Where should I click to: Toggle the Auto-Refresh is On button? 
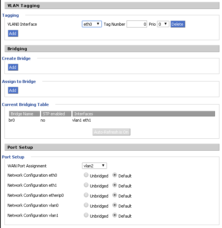pos(111,132)
